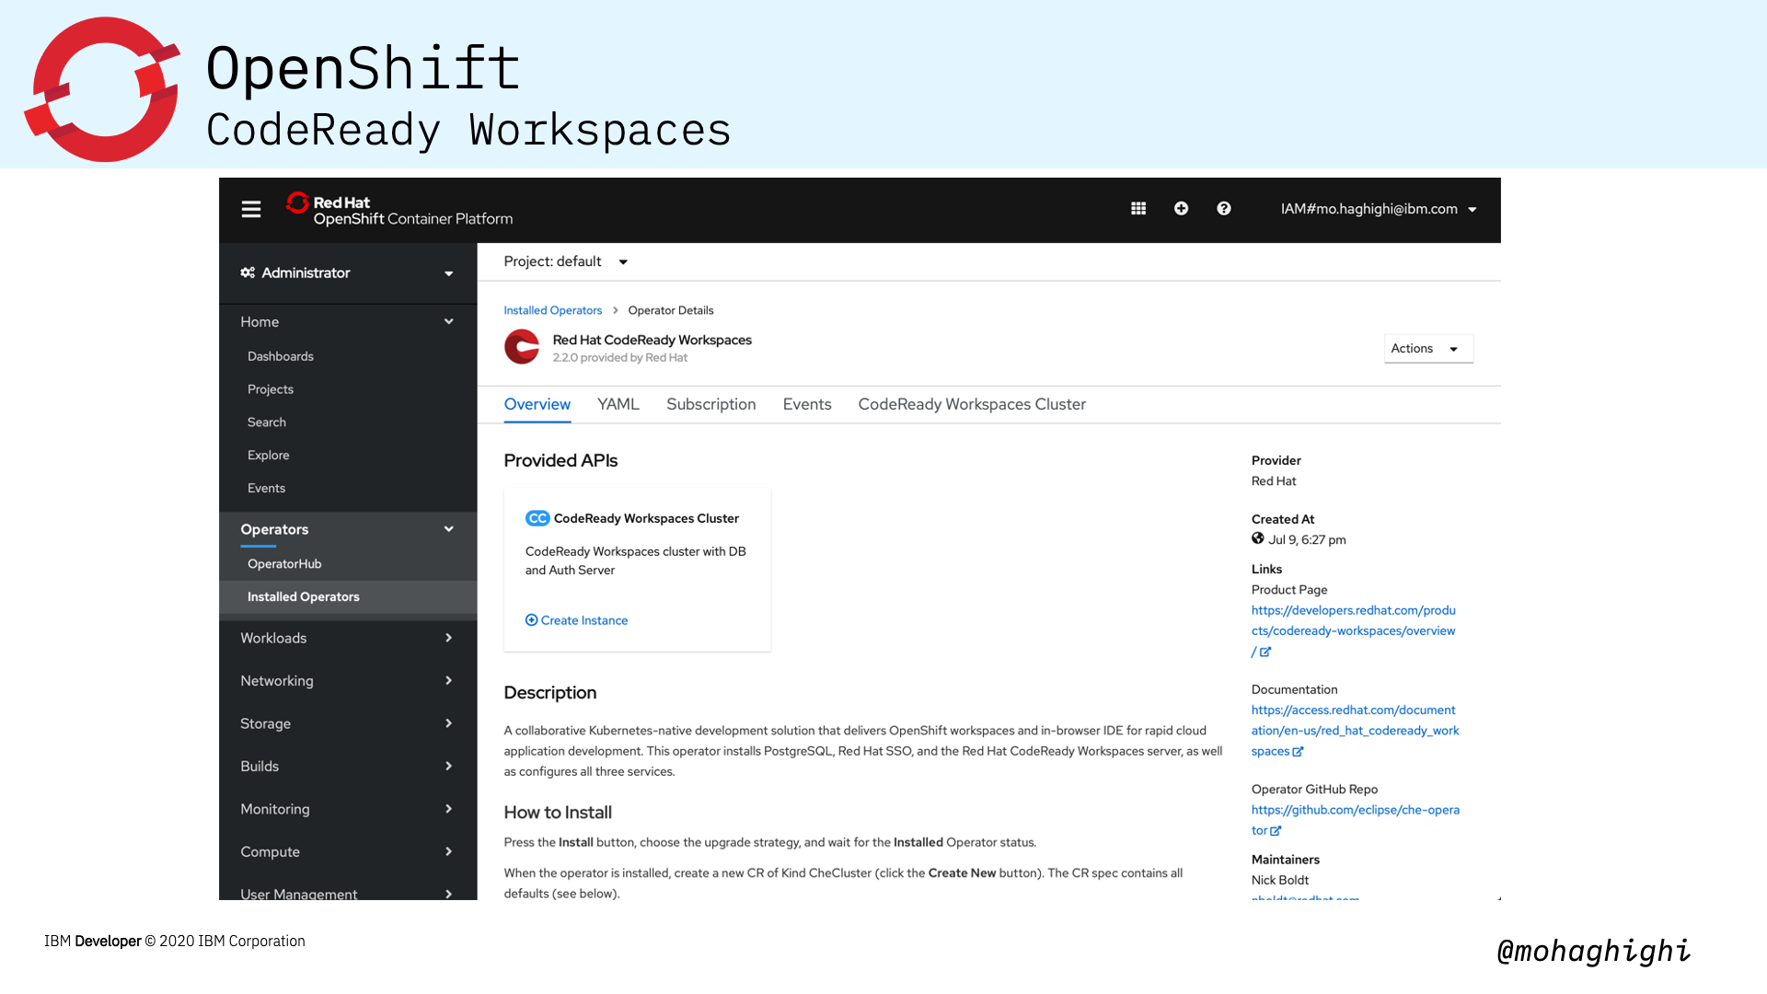Click the Jul 9, 6:27 pm timestamp
Viewport: 1767px width, 994px height.
(x=1307, y=540)
